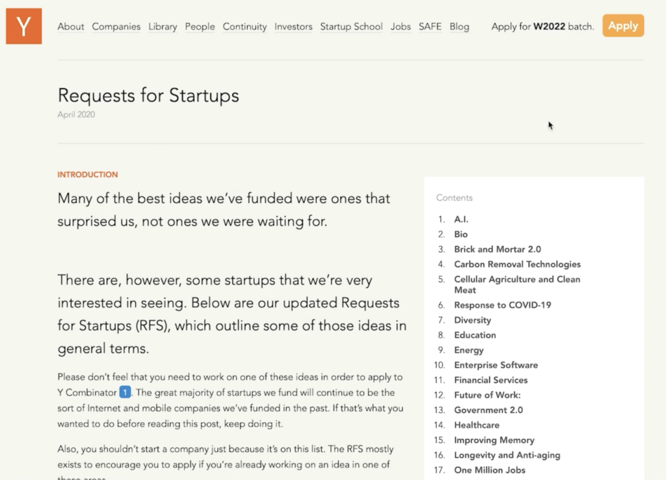This screenshot has height=480, width=666.
Task: Select Bio from the Contents list
Action: pyautogui.click(x=460, y=234)
